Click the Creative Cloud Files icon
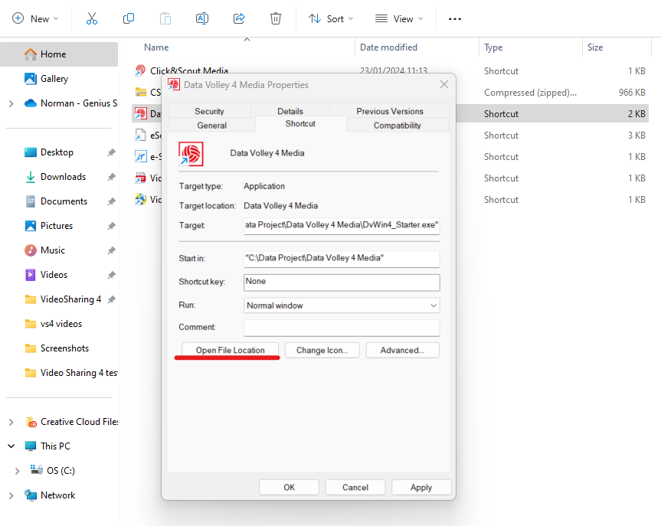The height and width of the screenshot is (526, 661). (x=31, y=422)
